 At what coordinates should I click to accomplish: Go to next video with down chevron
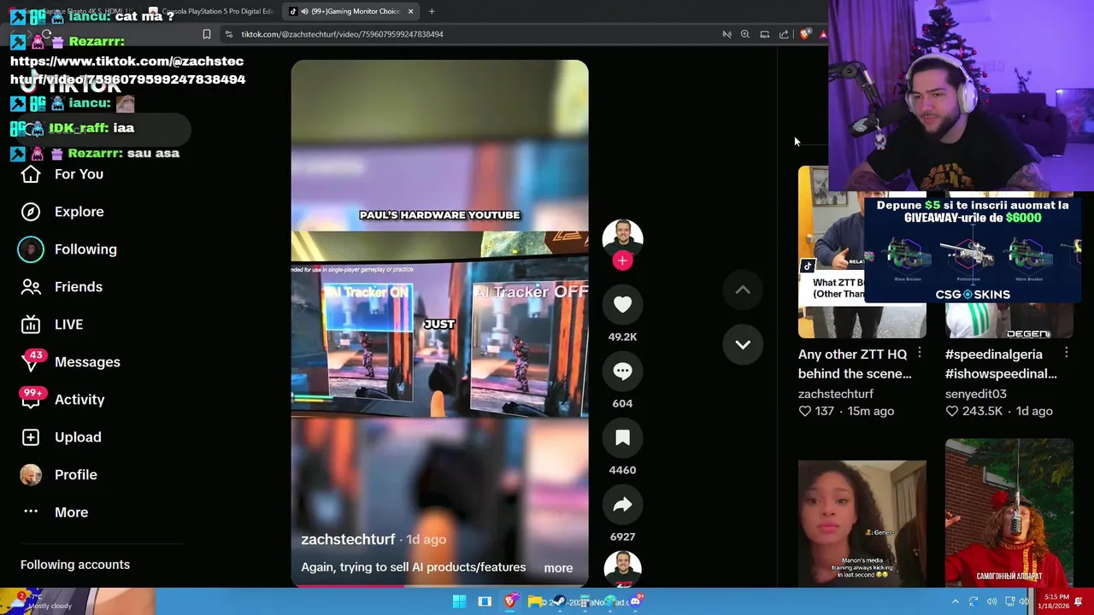[x=743, y=344]
